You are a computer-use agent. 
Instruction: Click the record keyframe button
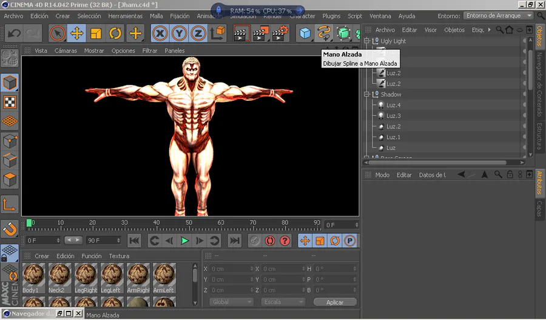coord(255,241)
